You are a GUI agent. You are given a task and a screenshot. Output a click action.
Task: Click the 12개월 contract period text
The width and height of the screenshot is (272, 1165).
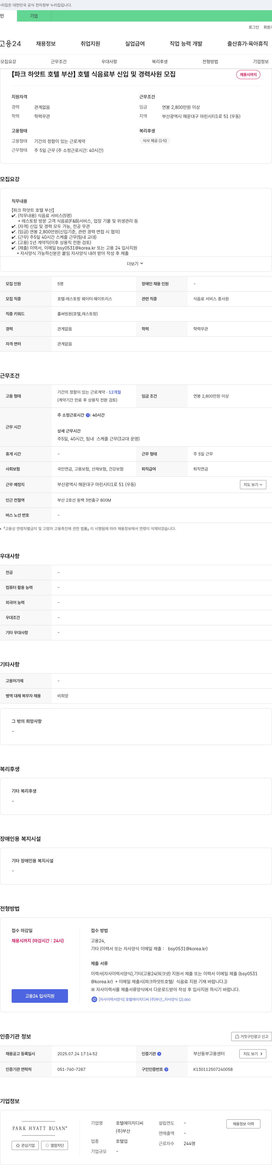click(115, 392)
